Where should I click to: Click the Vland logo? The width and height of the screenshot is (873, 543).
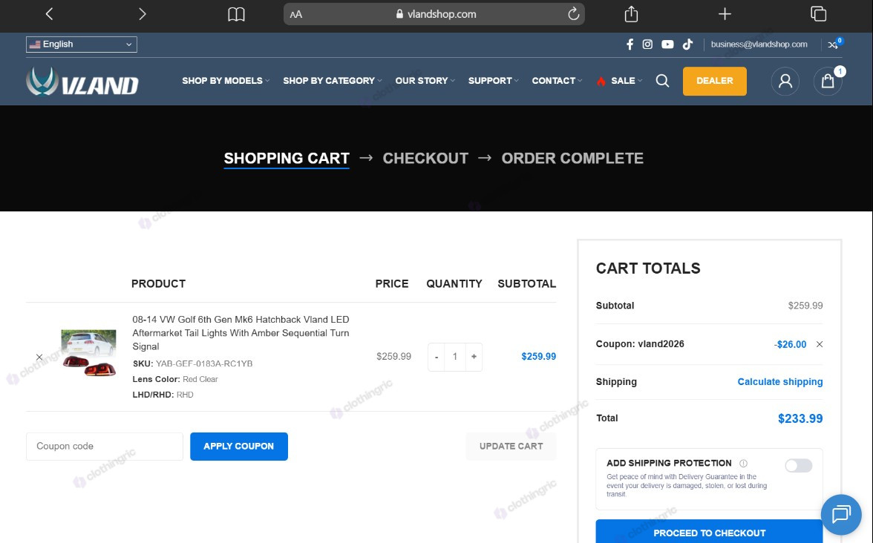point(82,82)
